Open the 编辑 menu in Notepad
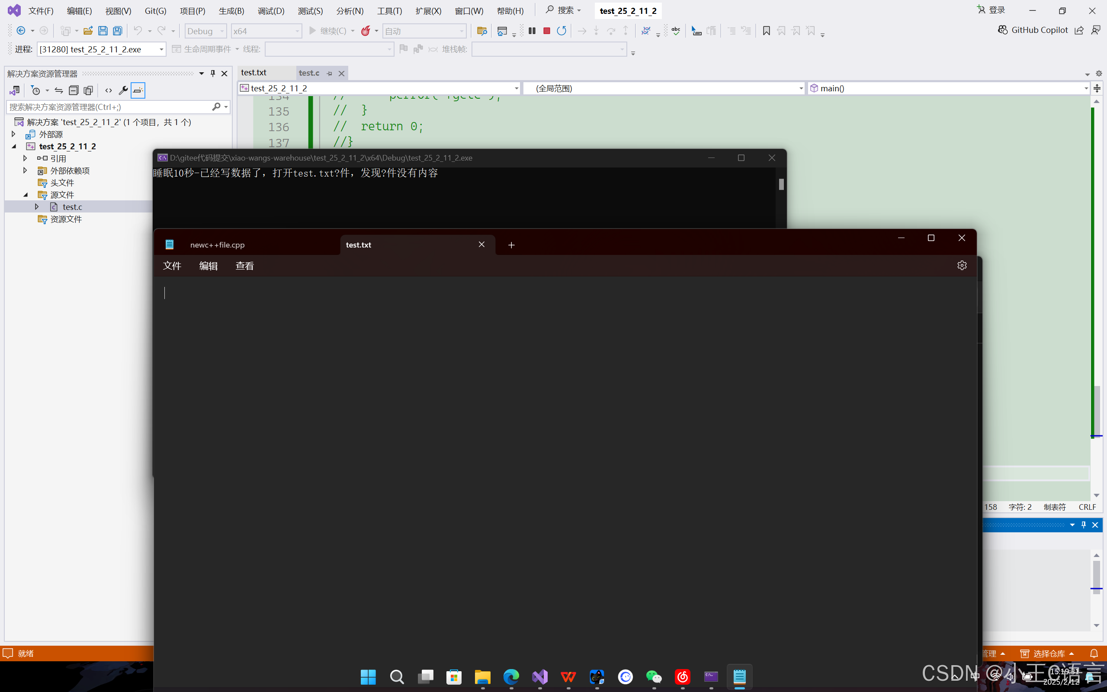The height and width of the screenshot is (692, 1107). point(208,266)
